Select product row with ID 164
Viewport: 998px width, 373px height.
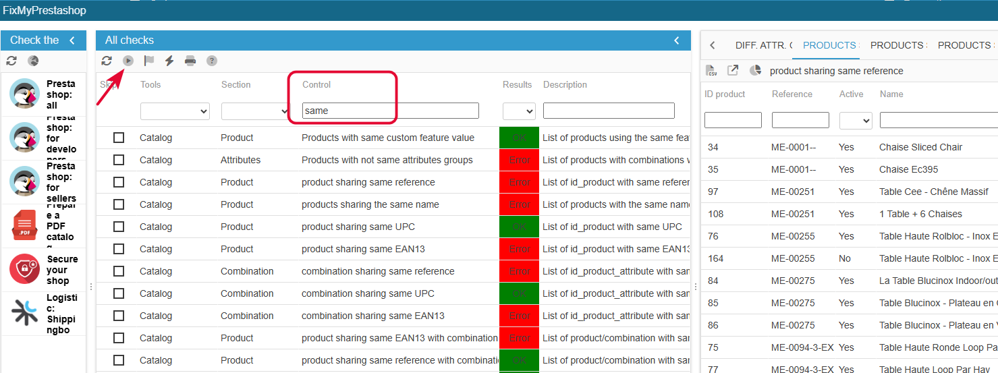coord(850,258)
